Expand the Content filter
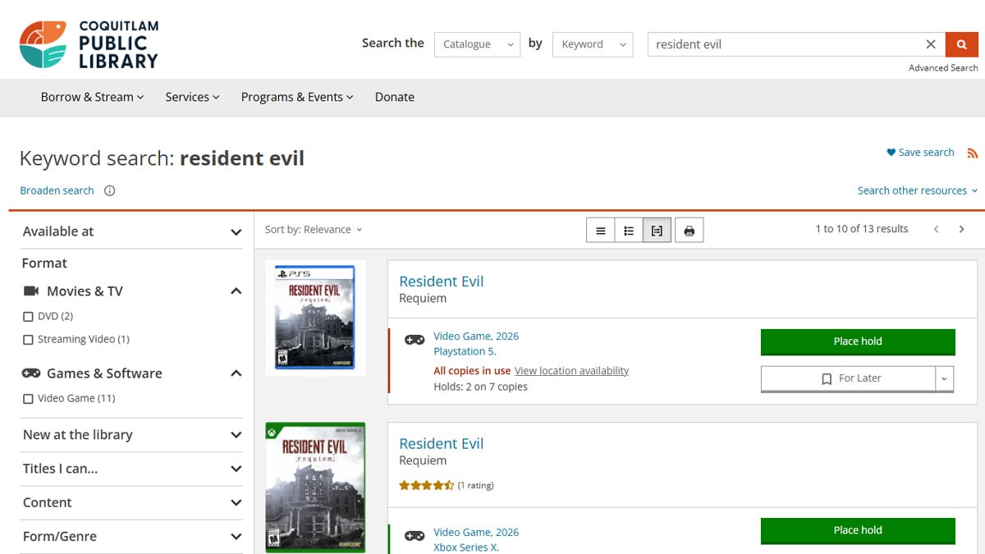Screen dimensions: 985x554 132,502
